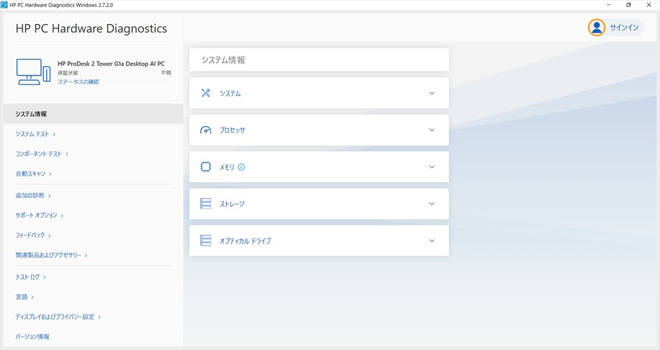Image resolution: width=660 pixels, height=350 pixels.
Task: Click the サインイン sign-in button
Action: 616,28
